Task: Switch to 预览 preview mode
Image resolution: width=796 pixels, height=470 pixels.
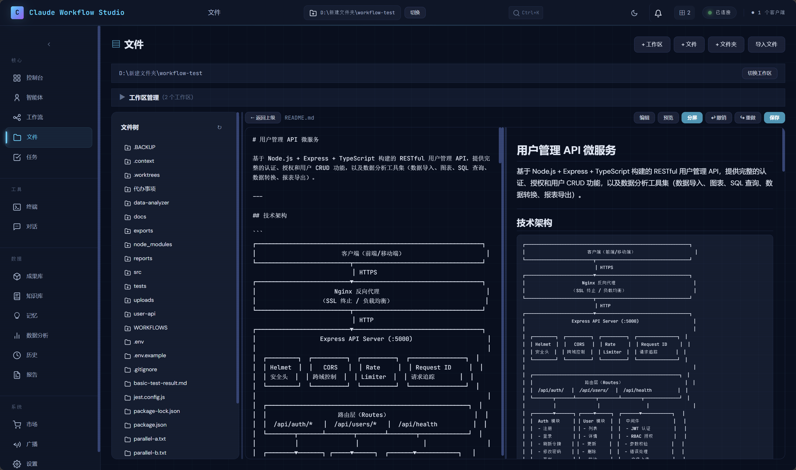Action: tap(668, 118)
